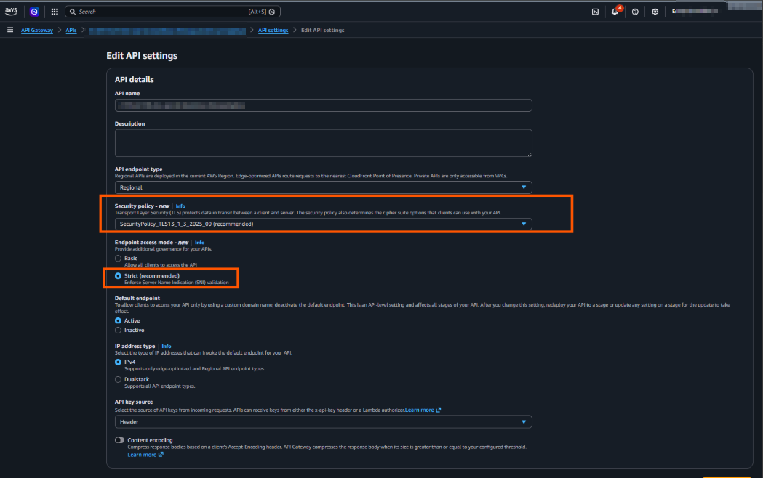The width and height of the screenshot is (763, 478).
Task: Click the help question mark icon
Action: (x=635, y=12)
